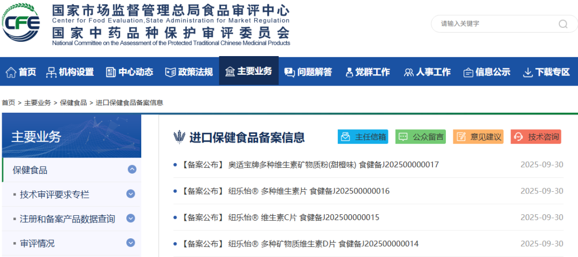Expand the 审评情况 chevron
Viewport: 578px width, 257px height.
[x=131, y=243]
